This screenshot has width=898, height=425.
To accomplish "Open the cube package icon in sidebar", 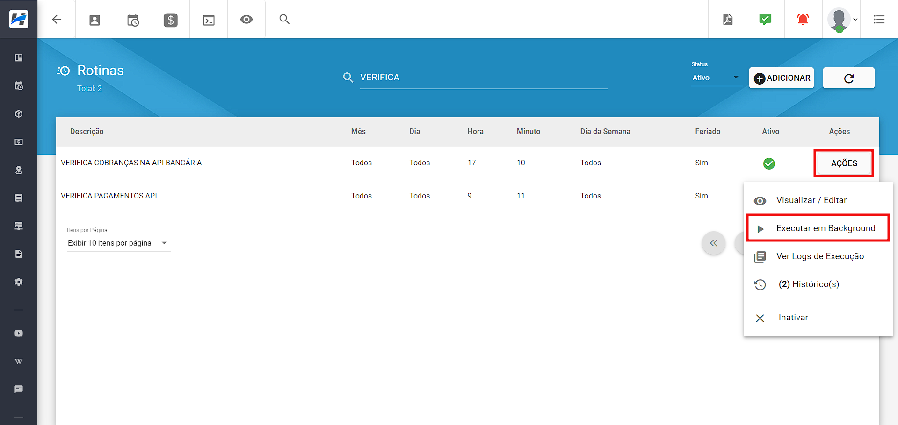I will [19, 114].
